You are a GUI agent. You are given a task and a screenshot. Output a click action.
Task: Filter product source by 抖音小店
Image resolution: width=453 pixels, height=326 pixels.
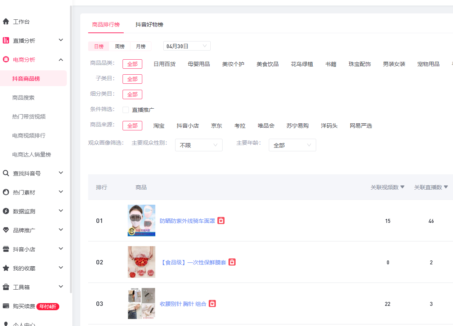[188, 126]
